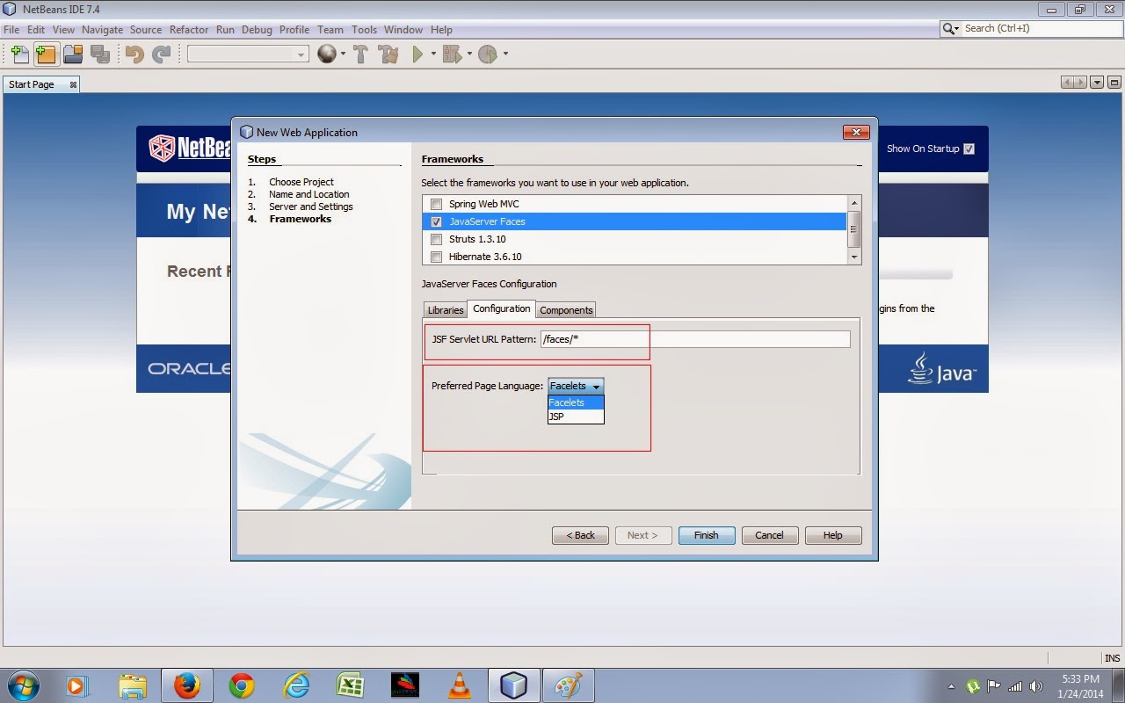Click the frameworks list scroll down arrow
The image size is (1125, 703).
click(x=854, y=257)
